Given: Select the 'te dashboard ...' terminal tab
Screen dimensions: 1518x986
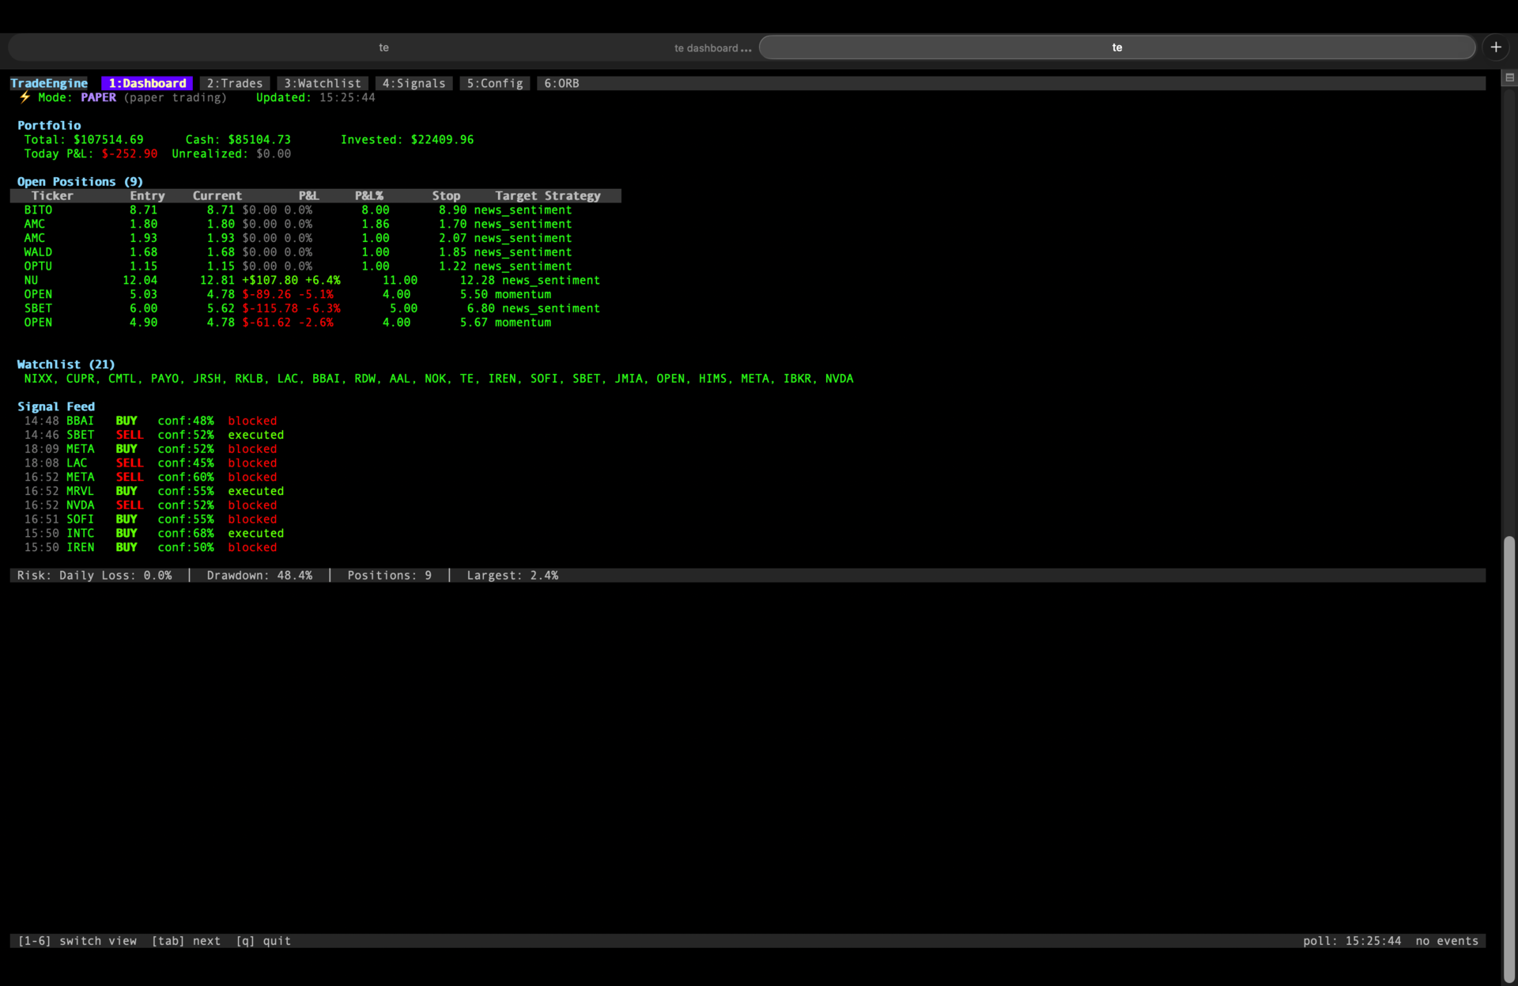Looking at the screenshot, I should pyautogui.click(x=712, y=47).
